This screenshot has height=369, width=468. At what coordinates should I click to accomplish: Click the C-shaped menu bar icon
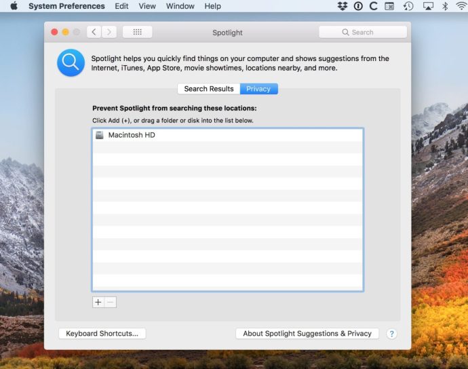point(374,6)
